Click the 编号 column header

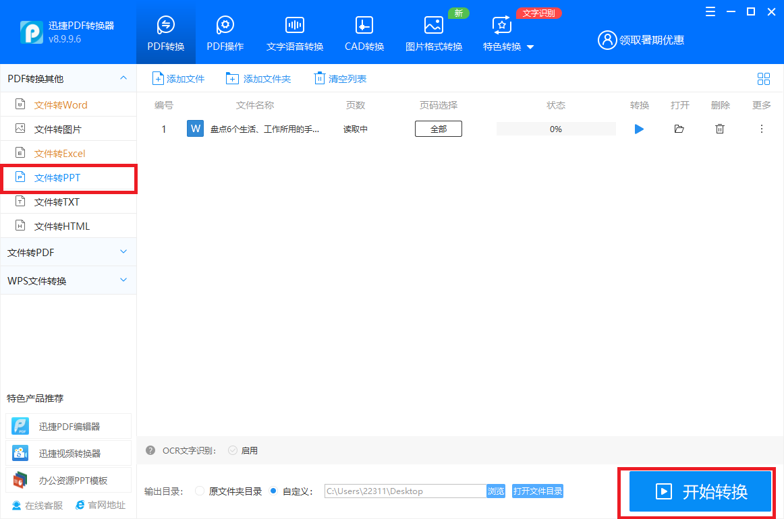pyautogui.click(x=163, y=105)
